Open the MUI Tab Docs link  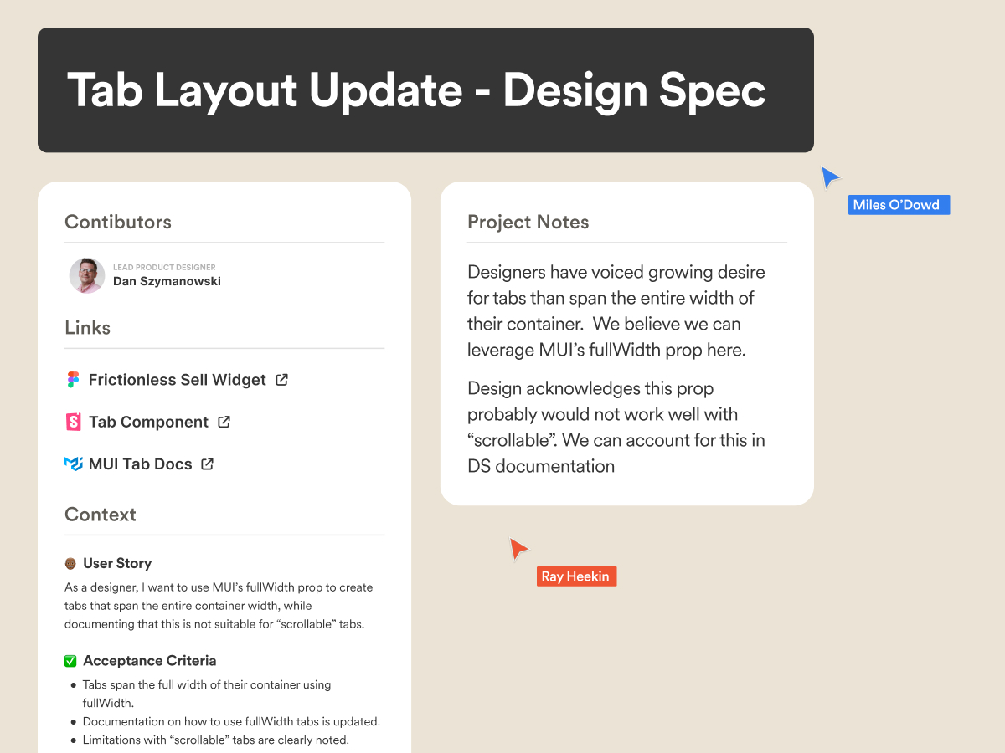point(140,464)
